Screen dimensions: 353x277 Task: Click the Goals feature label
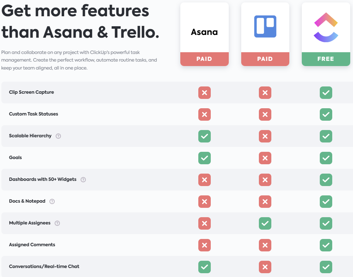[15, 157]
